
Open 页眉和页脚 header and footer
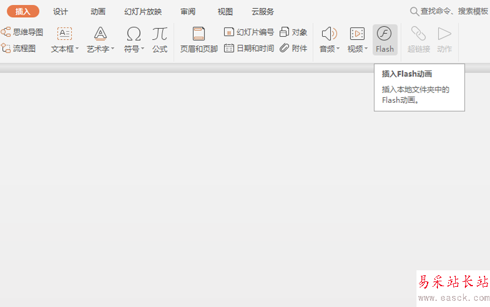point(198,40)
